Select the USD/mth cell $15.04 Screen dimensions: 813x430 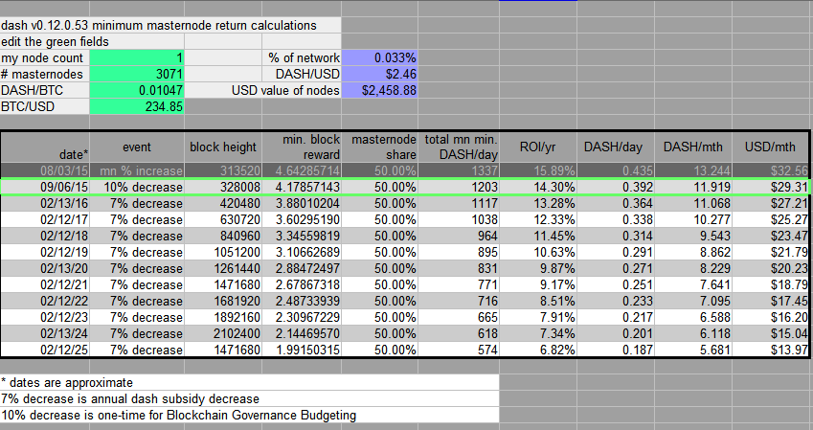coord(770,333)
